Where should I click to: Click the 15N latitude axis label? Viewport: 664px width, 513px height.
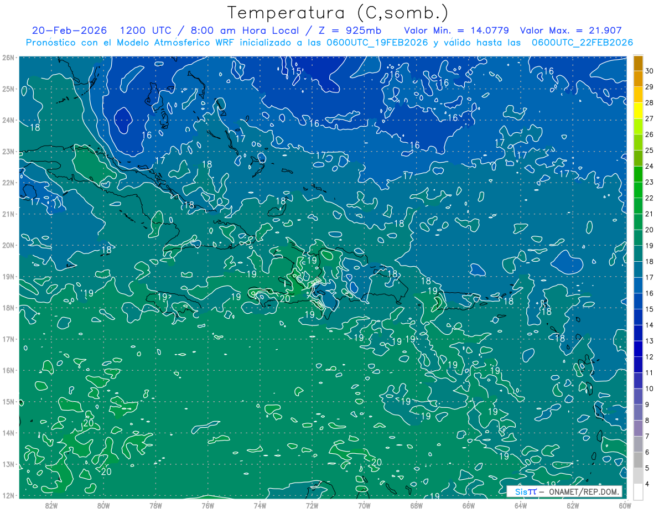click(x=8, y=401)
